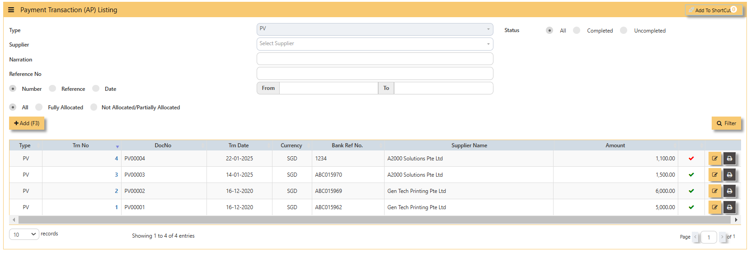
Task: Open the hamburger menu beside Payment Transaction title
Action: point(11,10)
